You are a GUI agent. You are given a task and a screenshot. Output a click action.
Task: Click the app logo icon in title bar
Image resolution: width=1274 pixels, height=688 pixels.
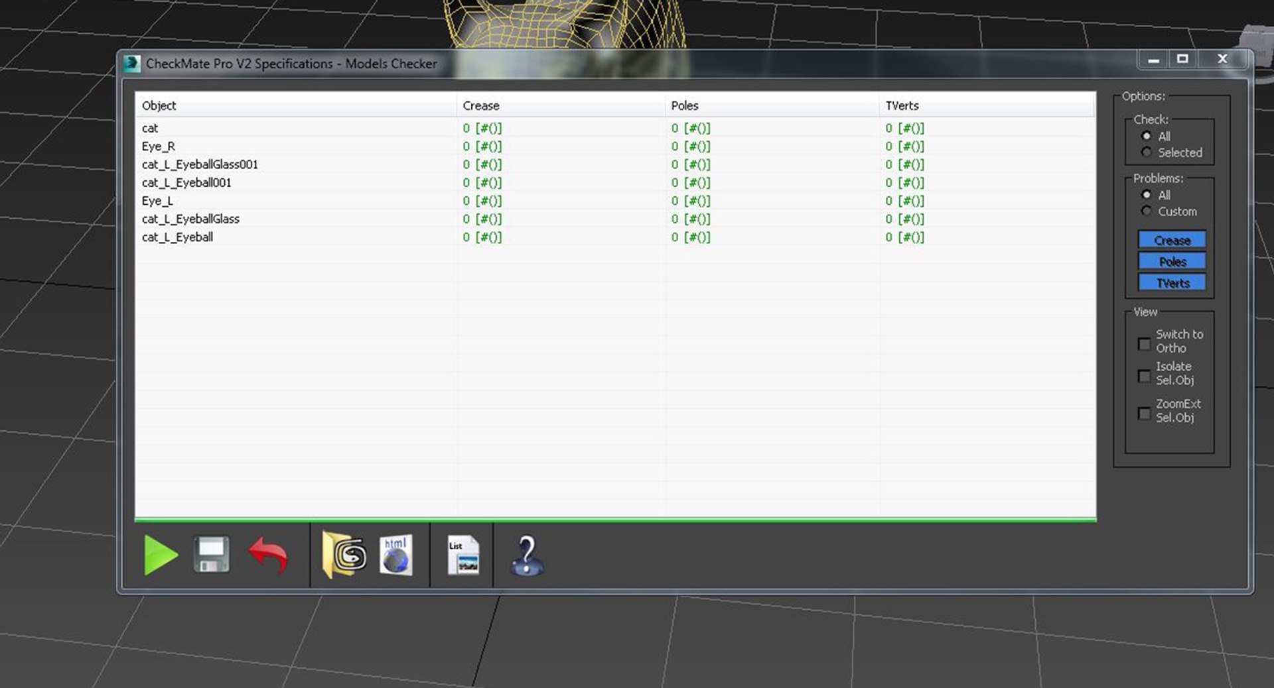pos(131,64)
